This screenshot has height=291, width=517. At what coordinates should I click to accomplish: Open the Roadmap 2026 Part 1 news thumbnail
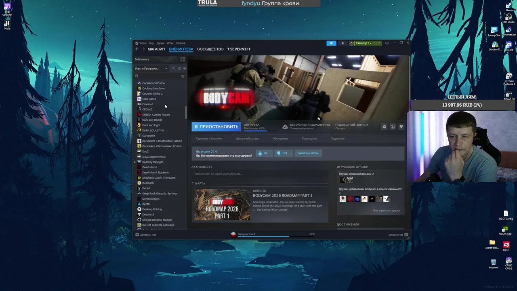click(222, 205)
